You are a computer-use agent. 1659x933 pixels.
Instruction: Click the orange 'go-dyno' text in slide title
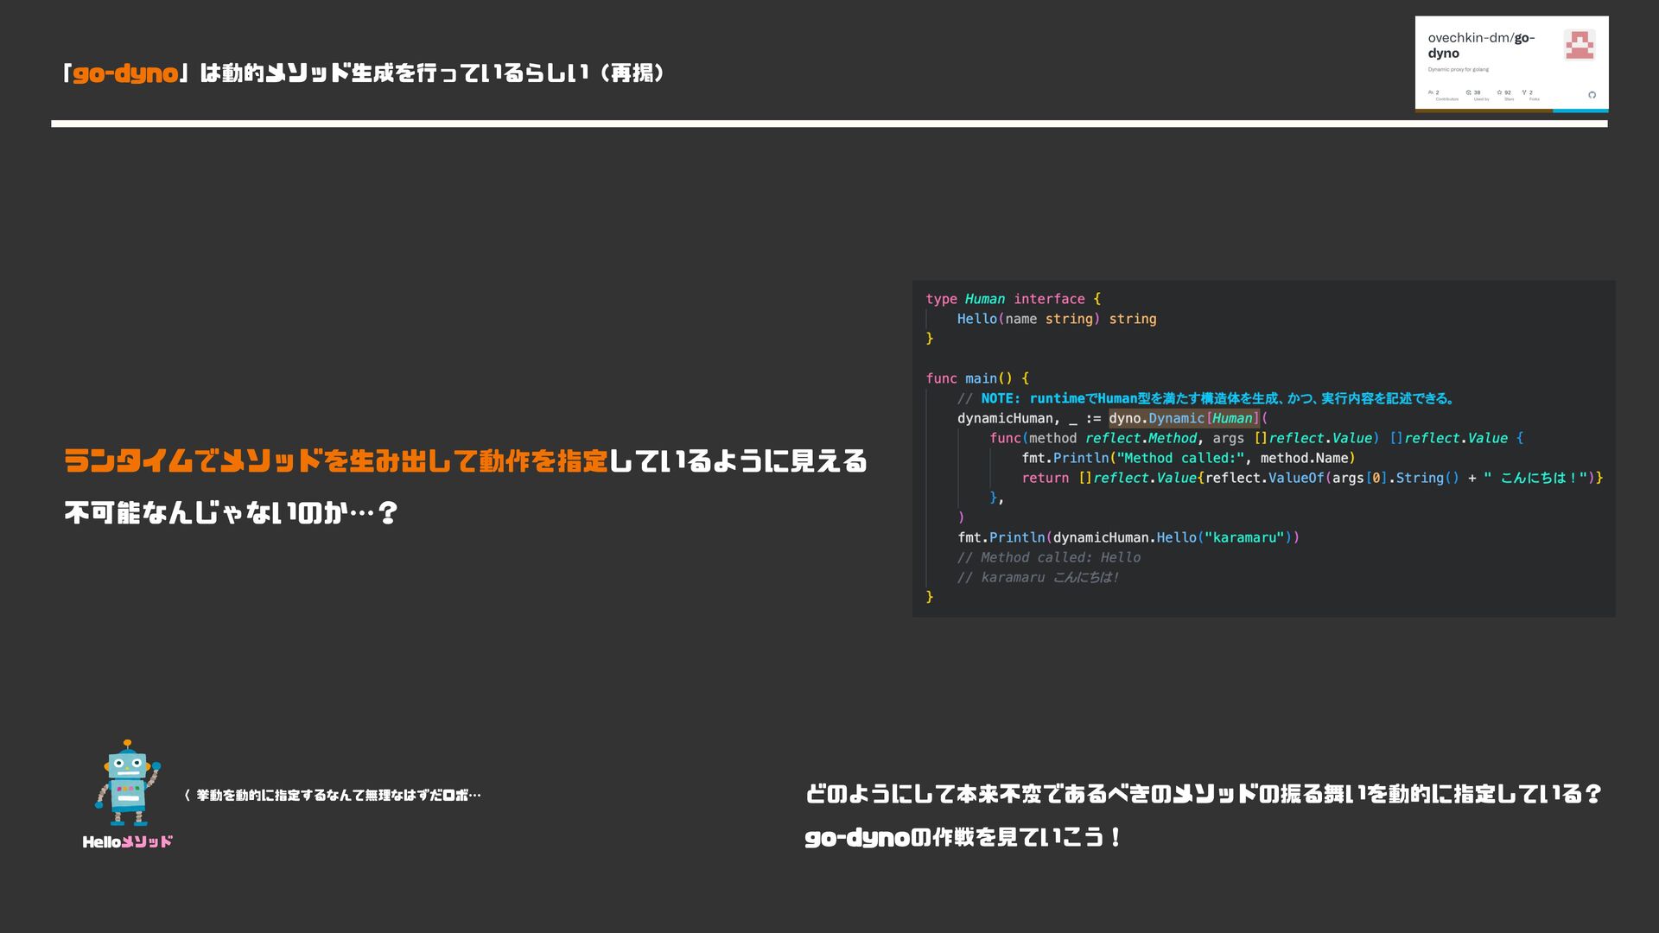125,73
